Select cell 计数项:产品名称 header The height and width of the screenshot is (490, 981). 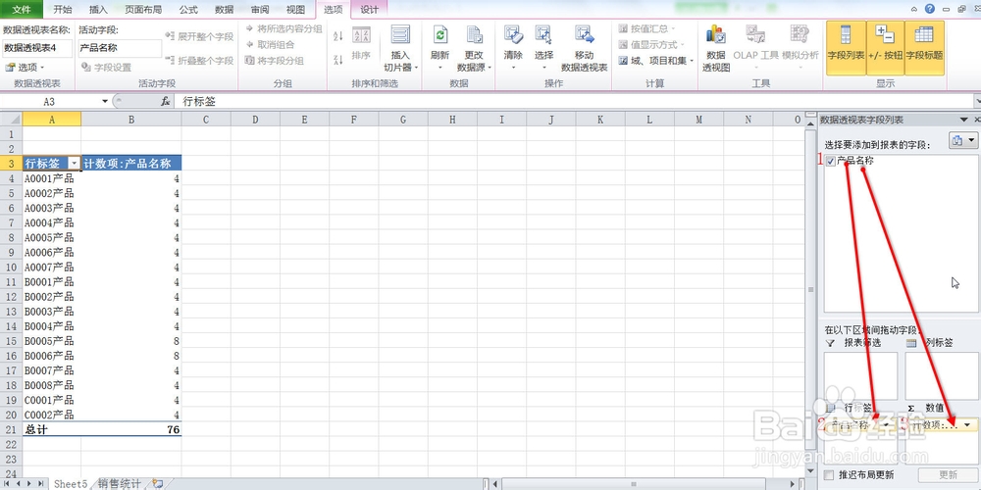pos(131,163)
